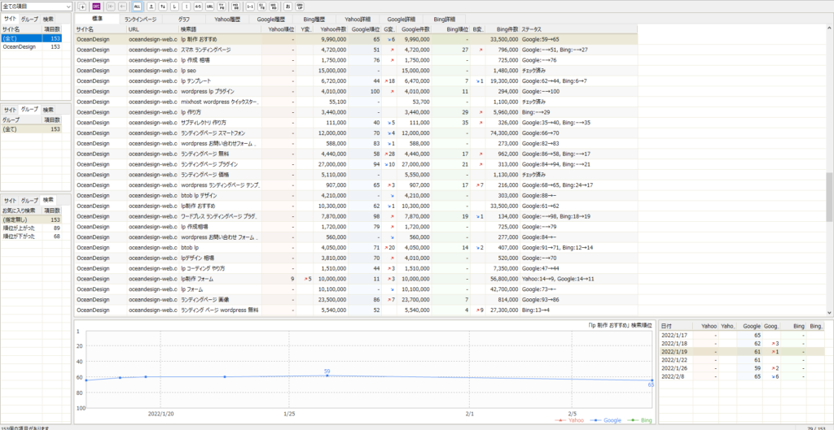The width and height of the screenshot is (834, 430).
Task: Open the グラフ tab
Action: pos(183,20)
